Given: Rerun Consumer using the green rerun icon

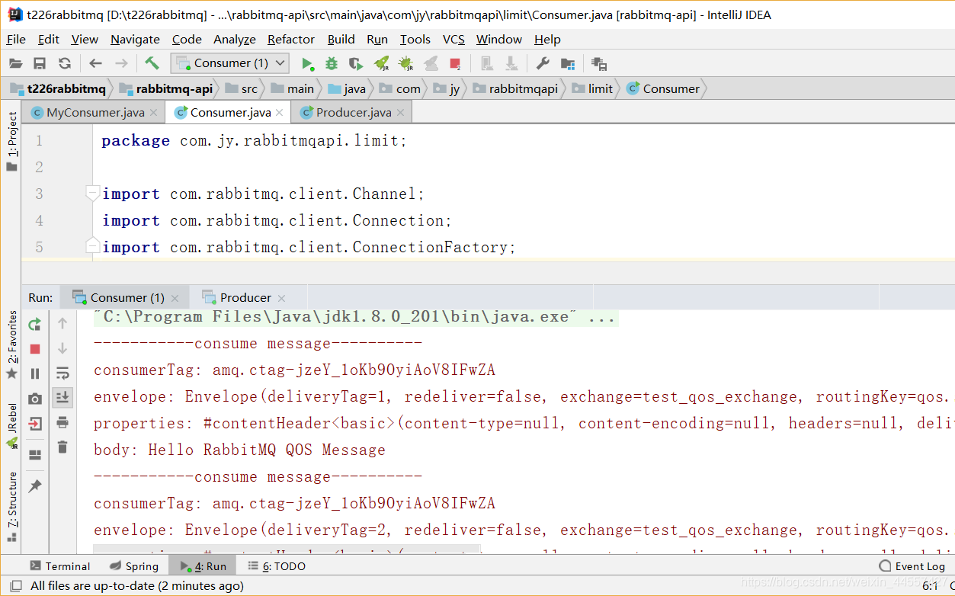Looking at the screenshot, I should pos(34,322).
